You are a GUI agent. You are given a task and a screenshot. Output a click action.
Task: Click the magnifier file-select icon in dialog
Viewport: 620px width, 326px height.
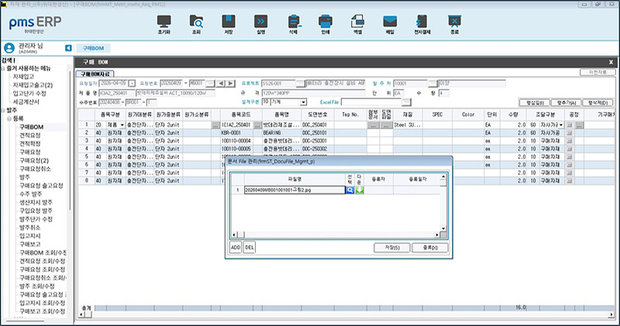tap(350, 189)
